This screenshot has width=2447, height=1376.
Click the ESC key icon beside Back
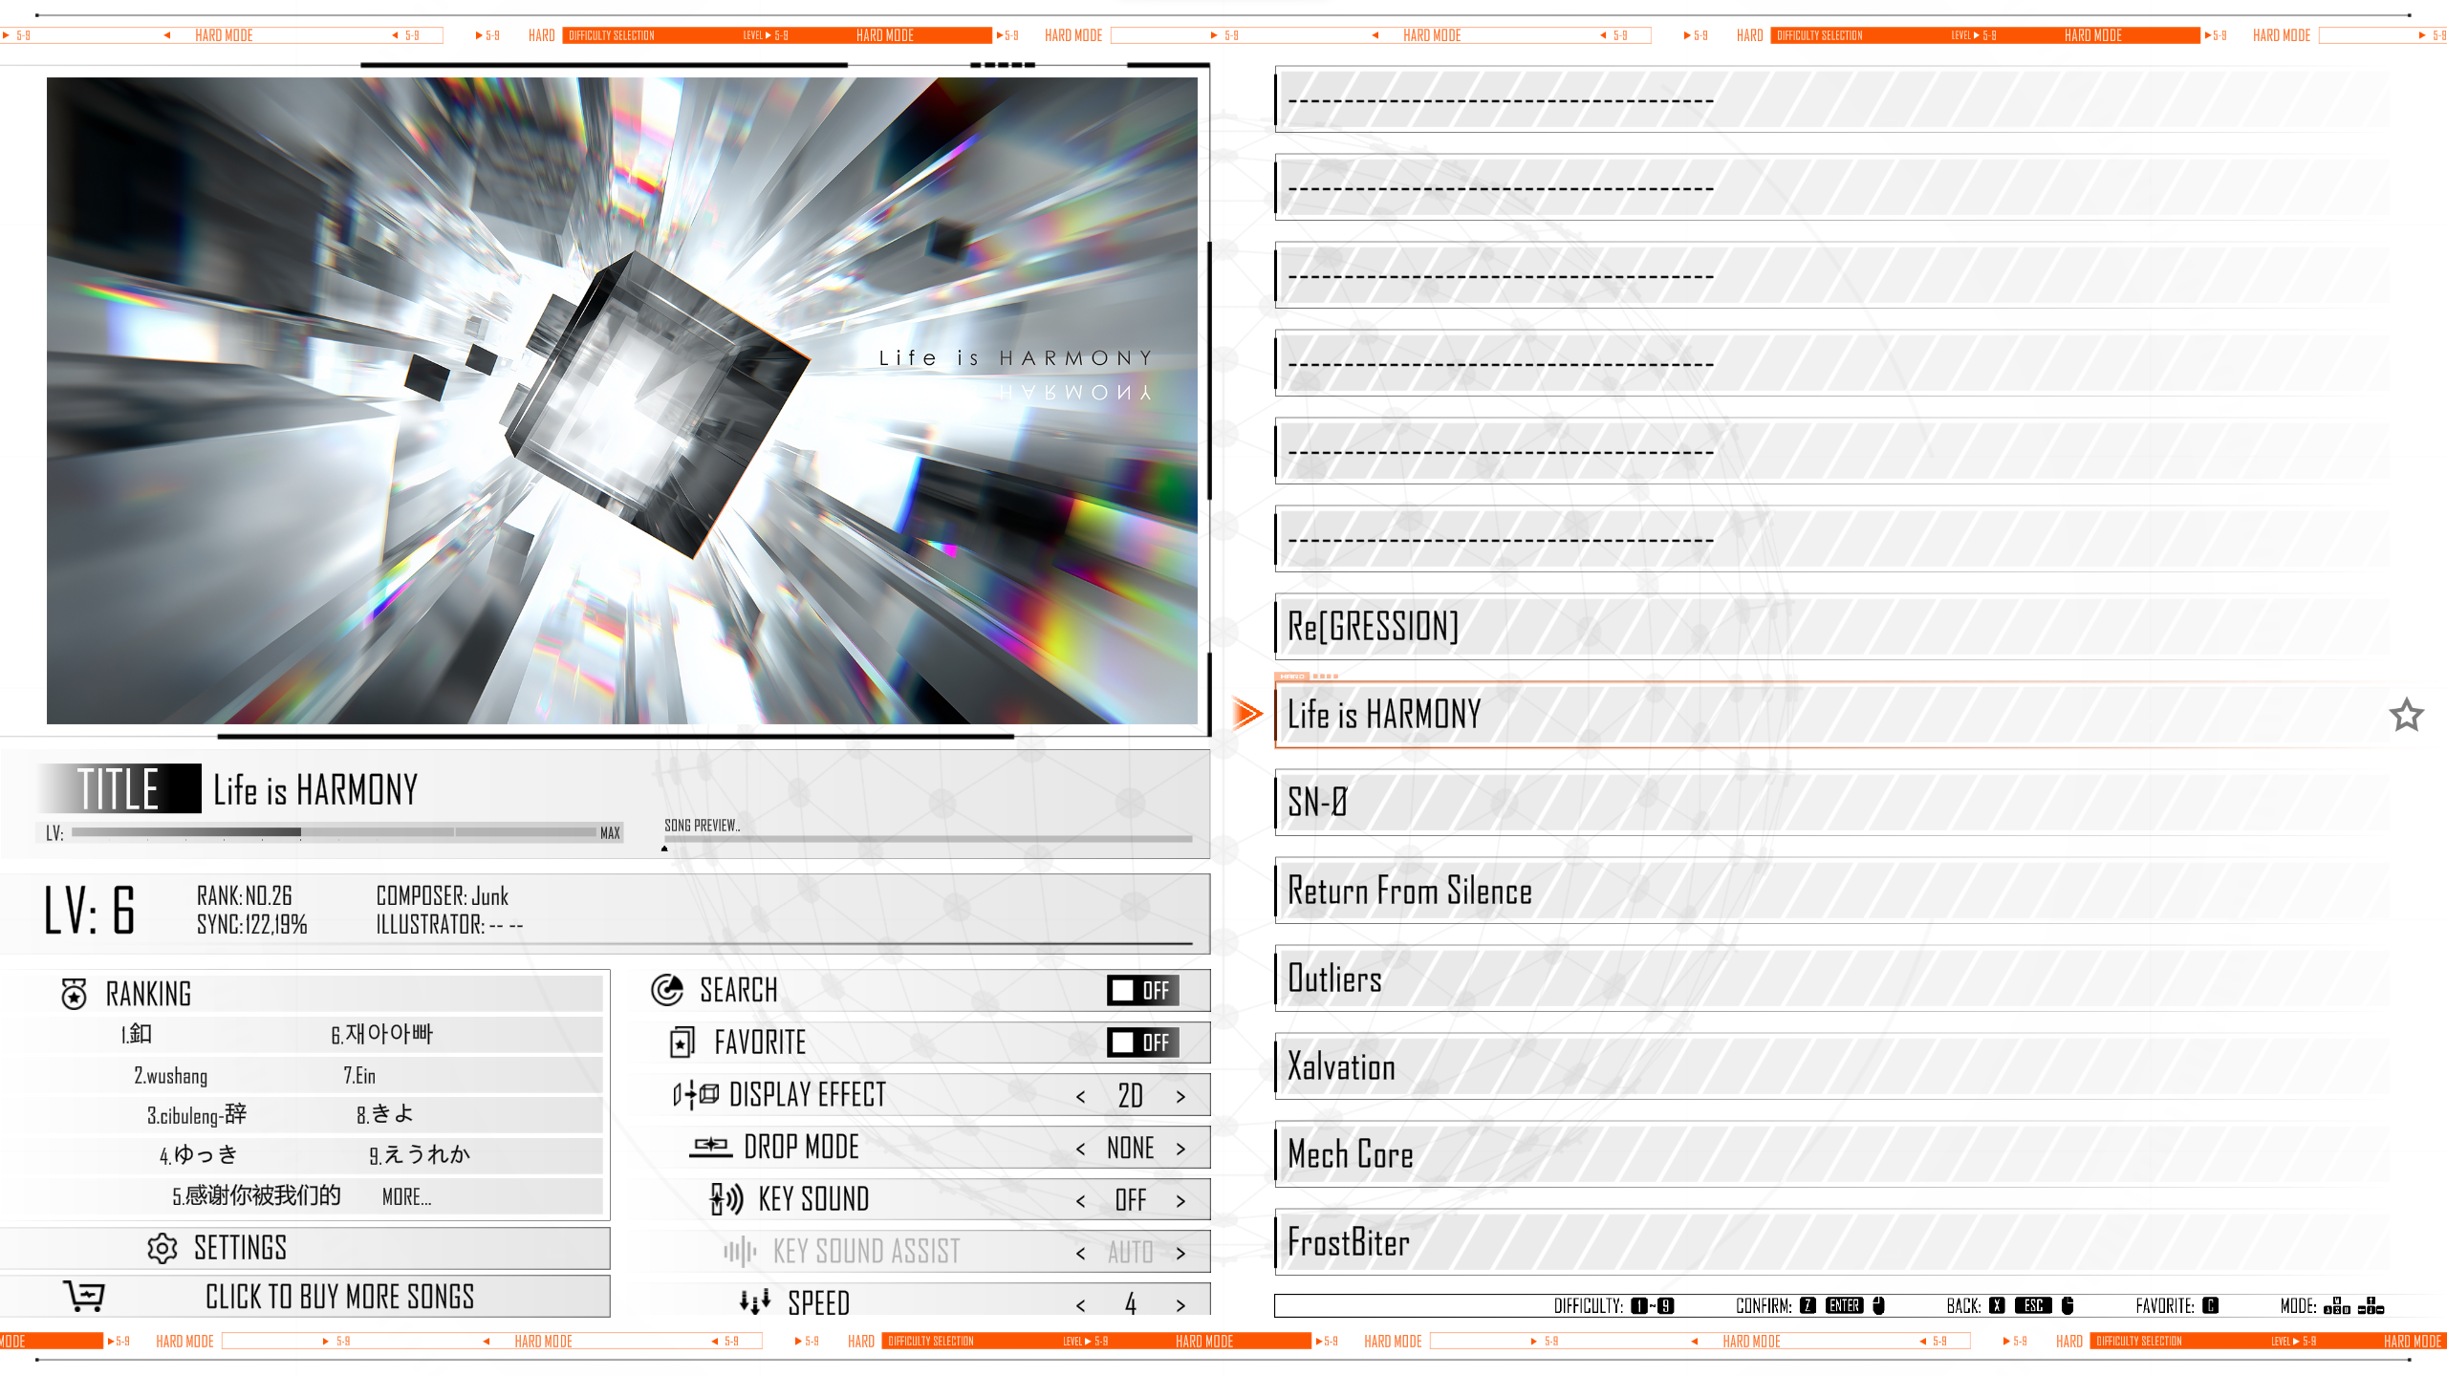pyautogui.click(x=2033, y=1306)
